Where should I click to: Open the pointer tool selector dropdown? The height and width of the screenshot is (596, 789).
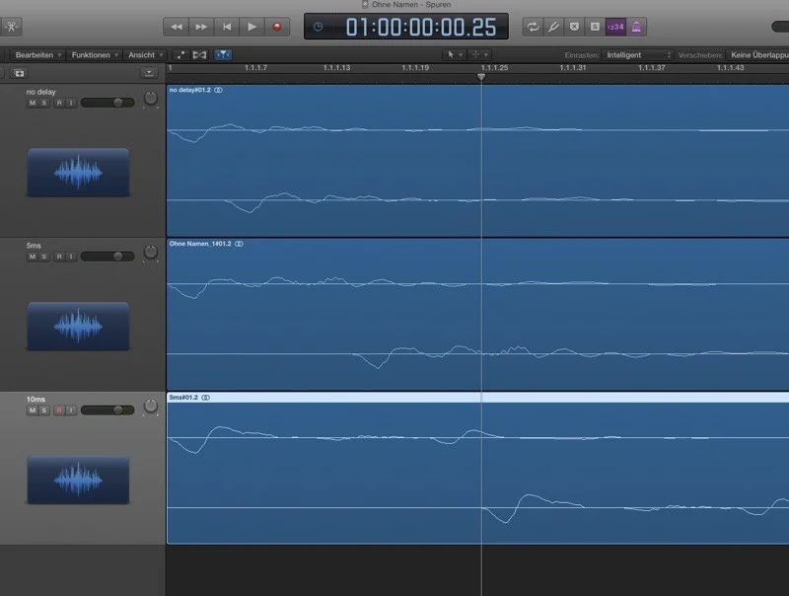click(x=453, y=55)
